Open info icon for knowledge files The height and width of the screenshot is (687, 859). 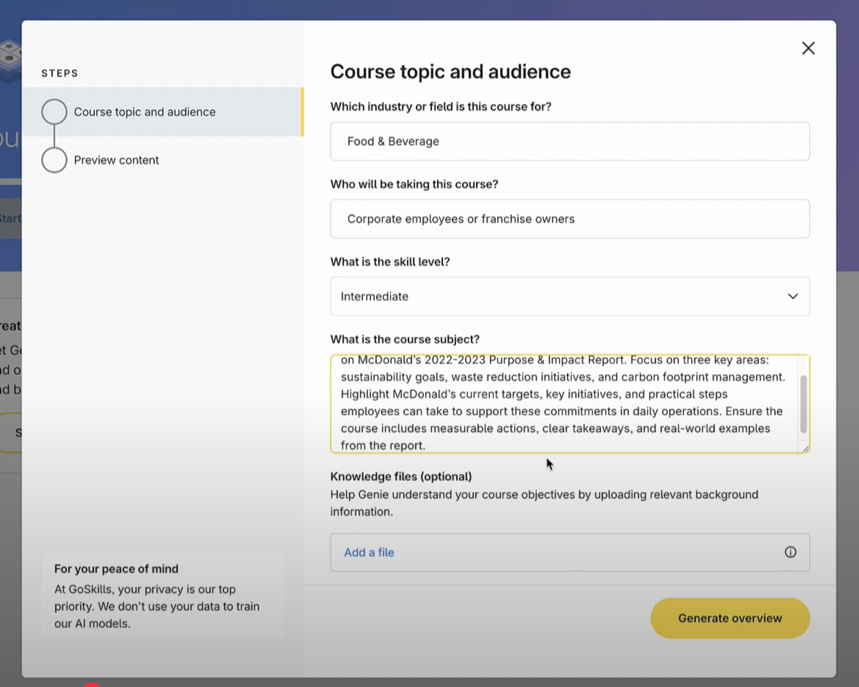point(790,552)
